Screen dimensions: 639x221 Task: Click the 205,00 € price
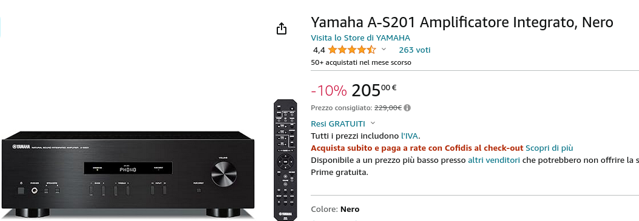(374, 91)
